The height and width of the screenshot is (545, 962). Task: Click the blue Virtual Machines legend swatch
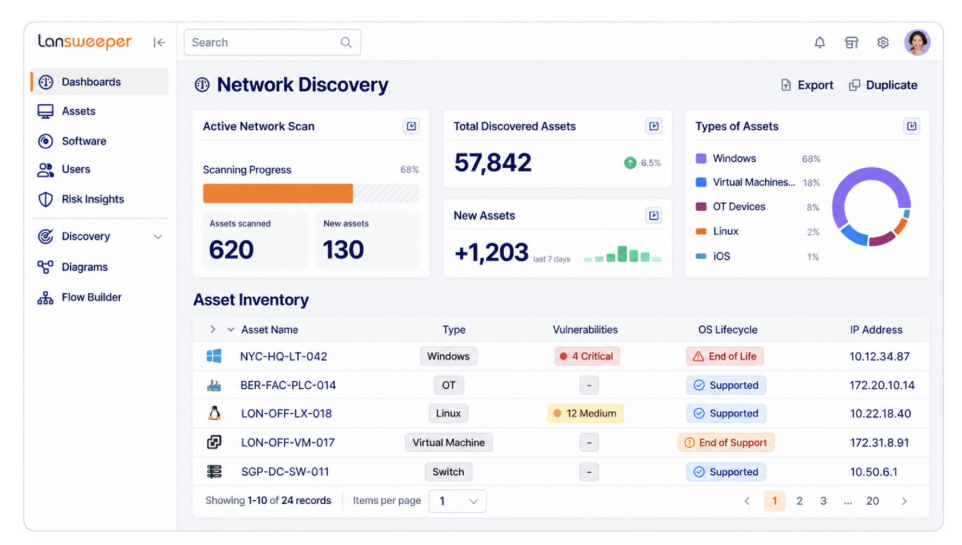tap(701, 182)
